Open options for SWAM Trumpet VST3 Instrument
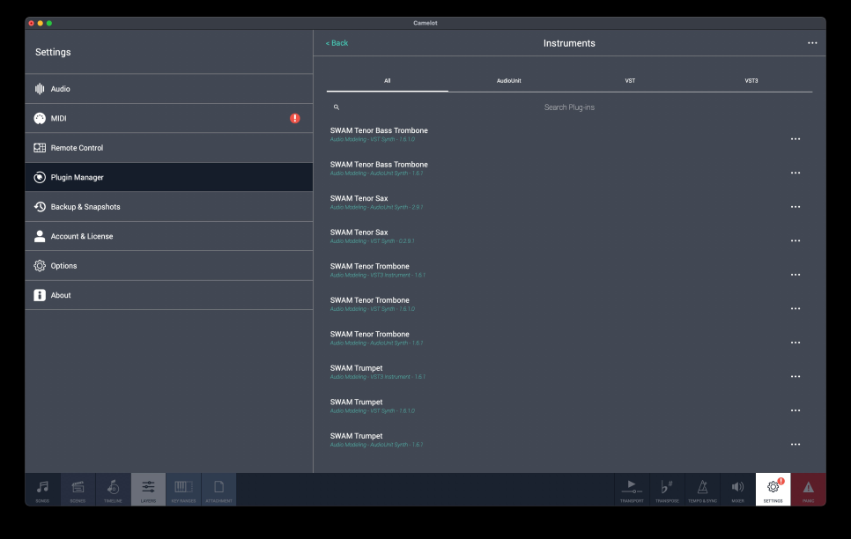 point(795,377)
